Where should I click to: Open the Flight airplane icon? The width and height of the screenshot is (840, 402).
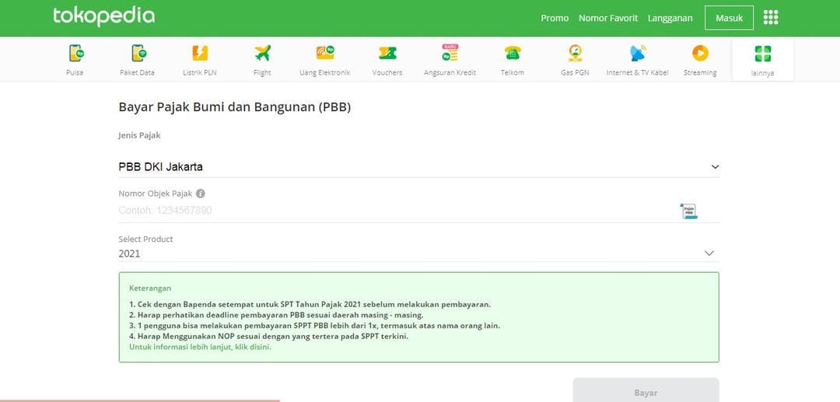click(263, 53)
